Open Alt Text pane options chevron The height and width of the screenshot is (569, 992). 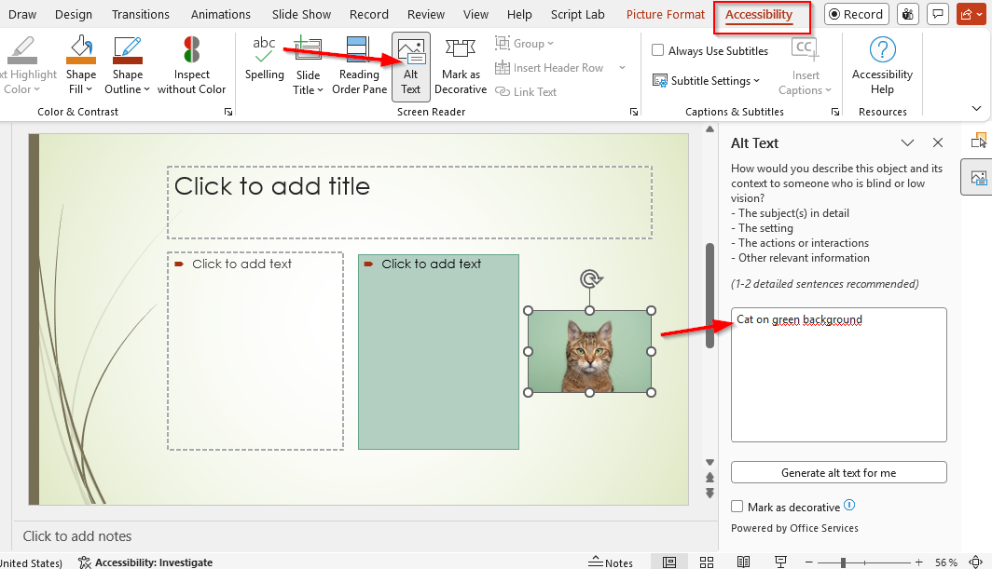[x=907, y=142]
